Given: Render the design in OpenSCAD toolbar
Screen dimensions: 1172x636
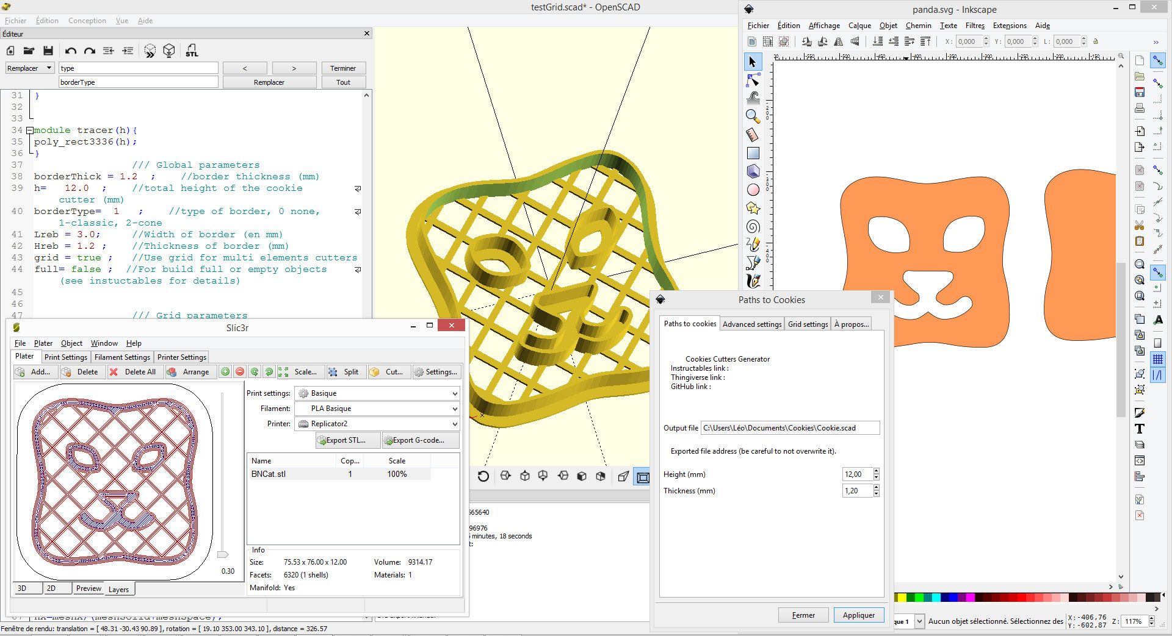Looking at the screenshot, I should pos(169,51).
